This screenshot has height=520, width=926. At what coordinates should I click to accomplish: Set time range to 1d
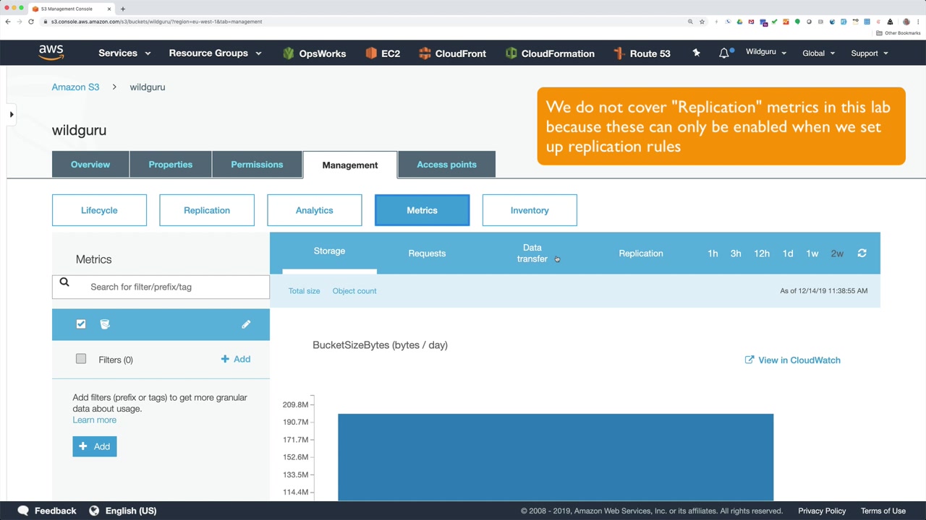pyautogui.click(x=788, y=253)
